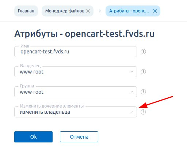Click help icon beside Изменить дочерние элементы
187x154 pixels.
[x=143, y=112]
